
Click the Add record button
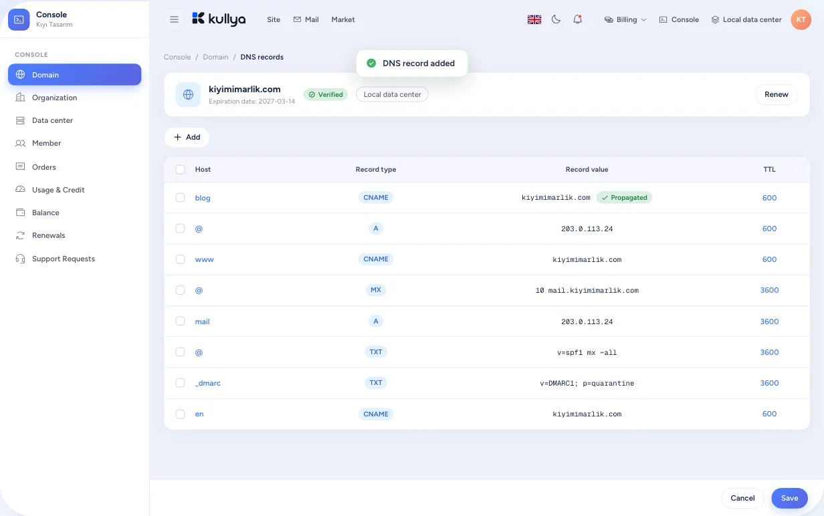187,137
